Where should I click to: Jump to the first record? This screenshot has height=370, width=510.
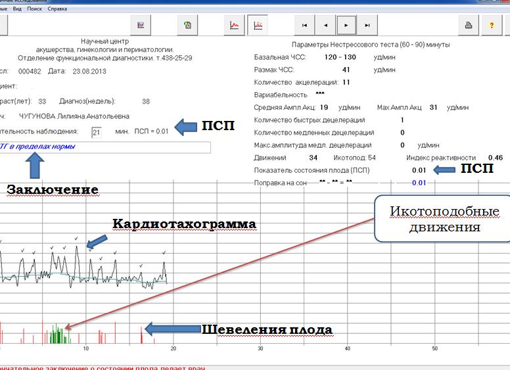pyautogui.click(x=304, y=26)
